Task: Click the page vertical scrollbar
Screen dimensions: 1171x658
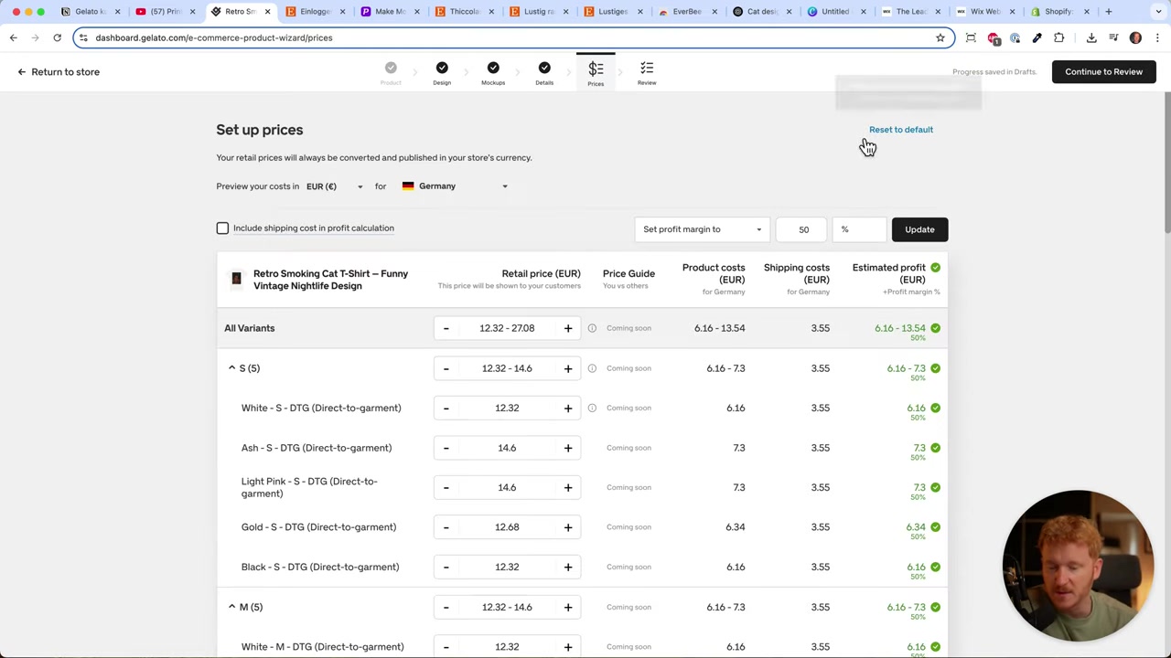Action: [1166, 164]
